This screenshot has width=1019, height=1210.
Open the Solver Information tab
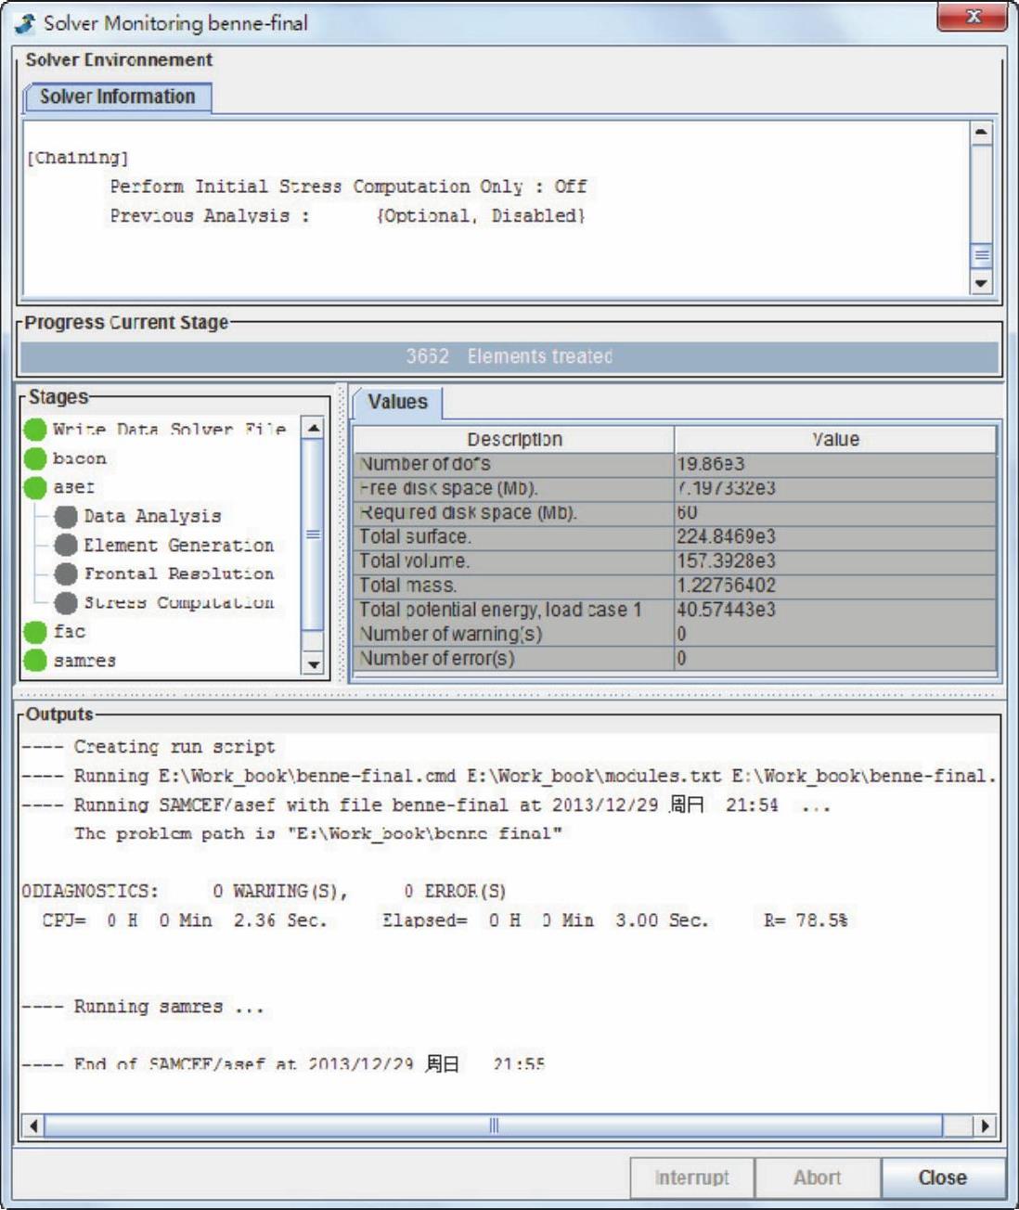pyautogui.click(x=118, y=97)
